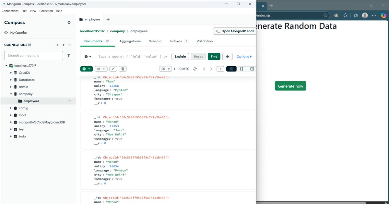Screen dimensions: 389x204
Task: Click the employees folder icon in sidebar
Action: click(20, 101)
